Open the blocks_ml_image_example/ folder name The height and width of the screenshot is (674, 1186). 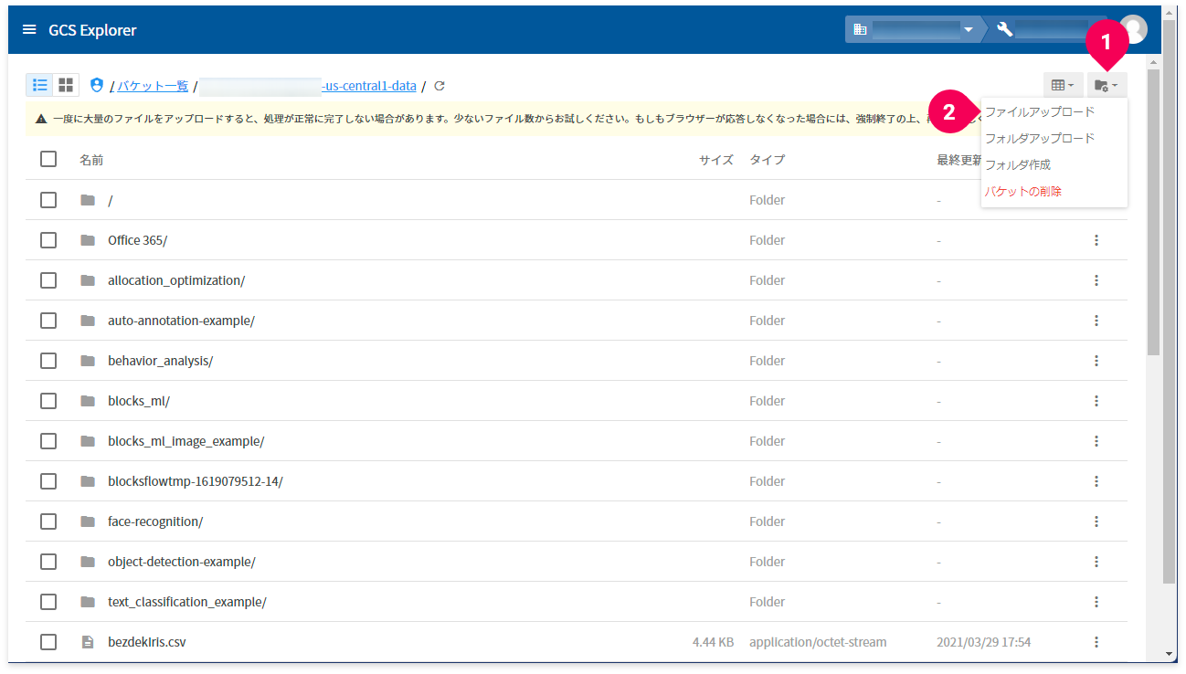[x=185, y=441]
